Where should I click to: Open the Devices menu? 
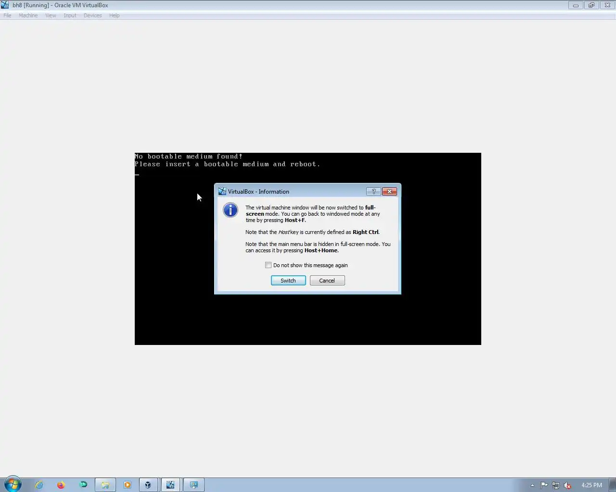[x=92, y=15]
